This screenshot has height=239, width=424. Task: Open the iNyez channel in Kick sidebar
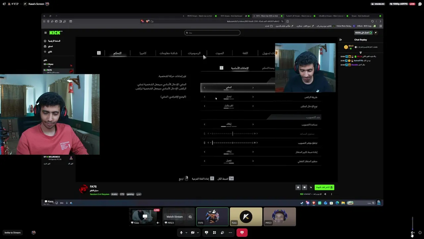tap(58, 65)
